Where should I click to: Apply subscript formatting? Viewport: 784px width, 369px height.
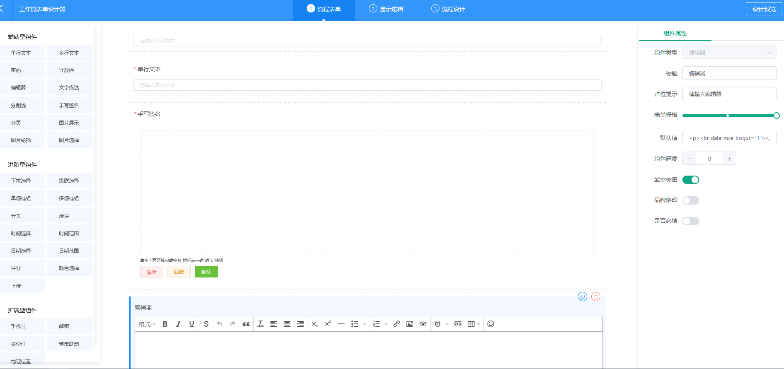click(315, 324)
